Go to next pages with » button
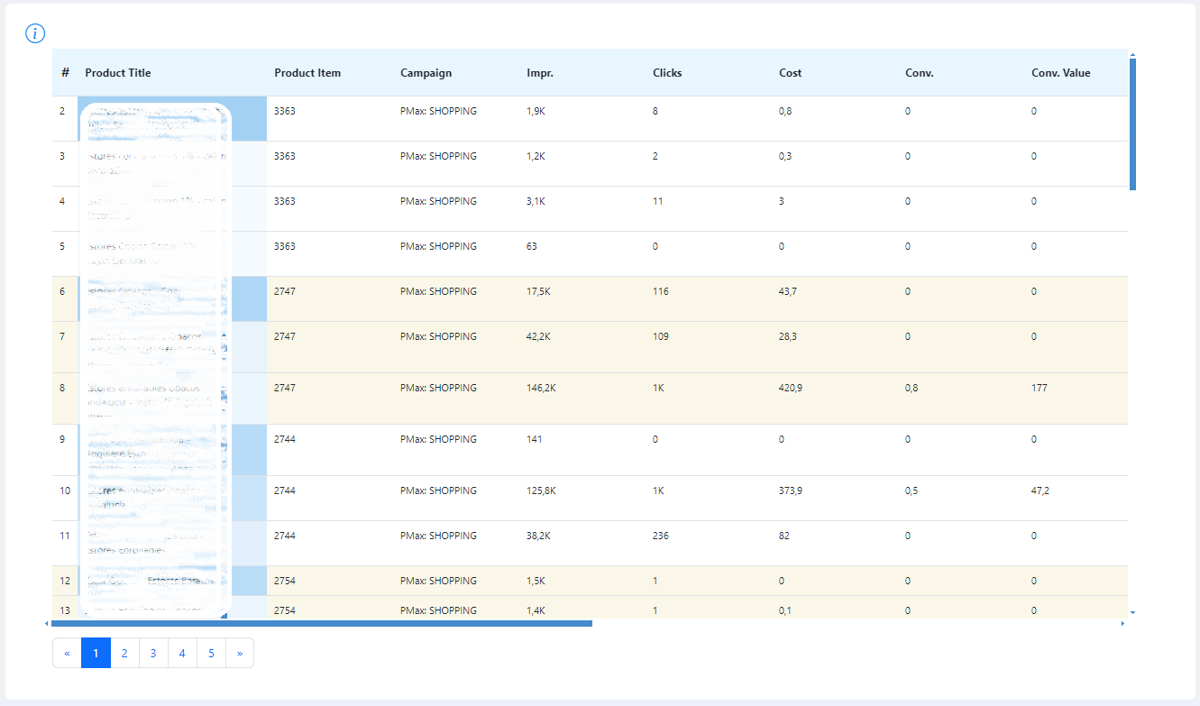Image resolution: width=1200 pixels, height=706 pixels. [x=240, y=653]
